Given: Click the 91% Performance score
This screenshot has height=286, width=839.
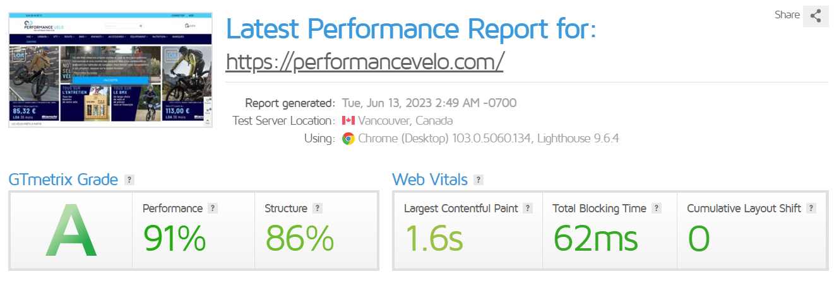Looking at the screenshot, I should pyautogui.click(x=174, y=238).
